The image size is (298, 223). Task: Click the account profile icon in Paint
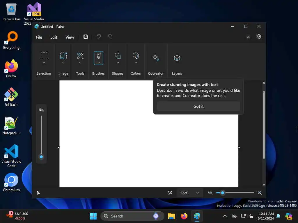click(x=248, y=37)
